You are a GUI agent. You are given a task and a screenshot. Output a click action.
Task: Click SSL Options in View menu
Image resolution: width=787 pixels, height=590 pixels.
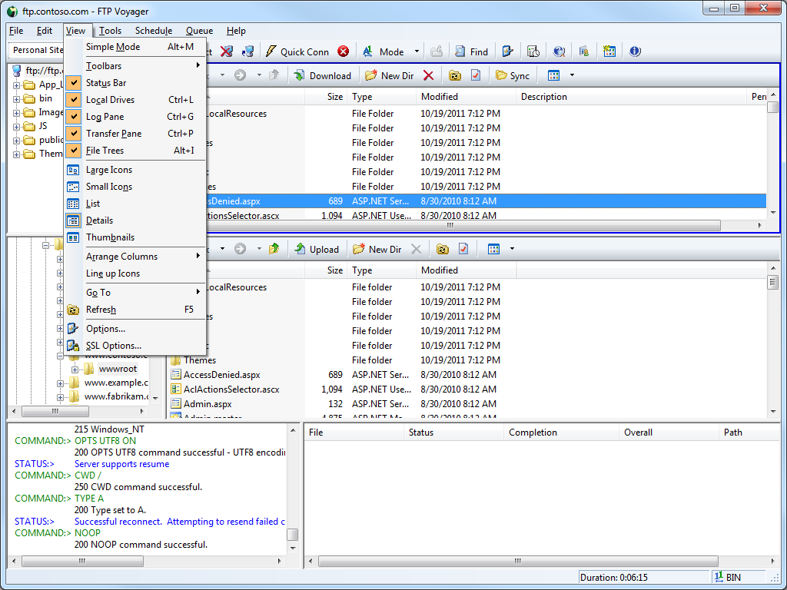[x=113, y=346]
